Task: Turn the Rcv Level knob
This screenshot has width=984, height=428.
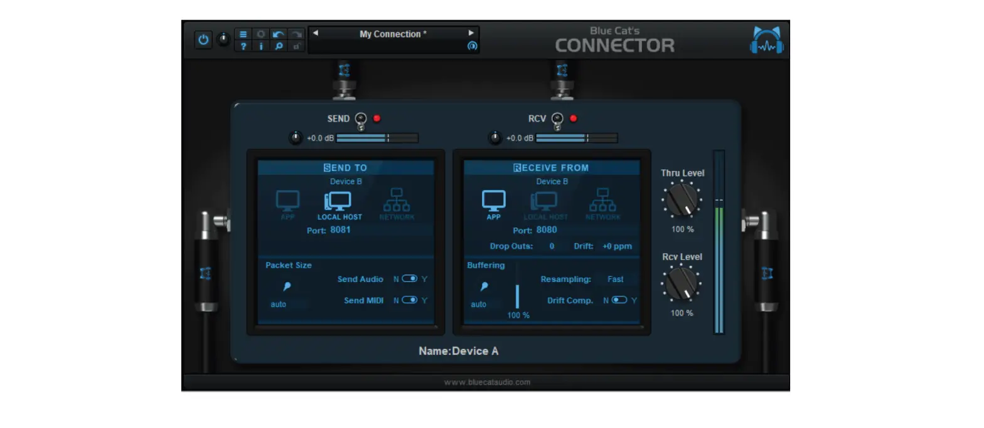Action: point(682,284)
